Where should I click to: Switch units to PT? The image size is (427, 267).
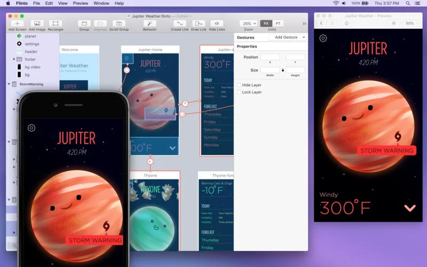(278, 23)
